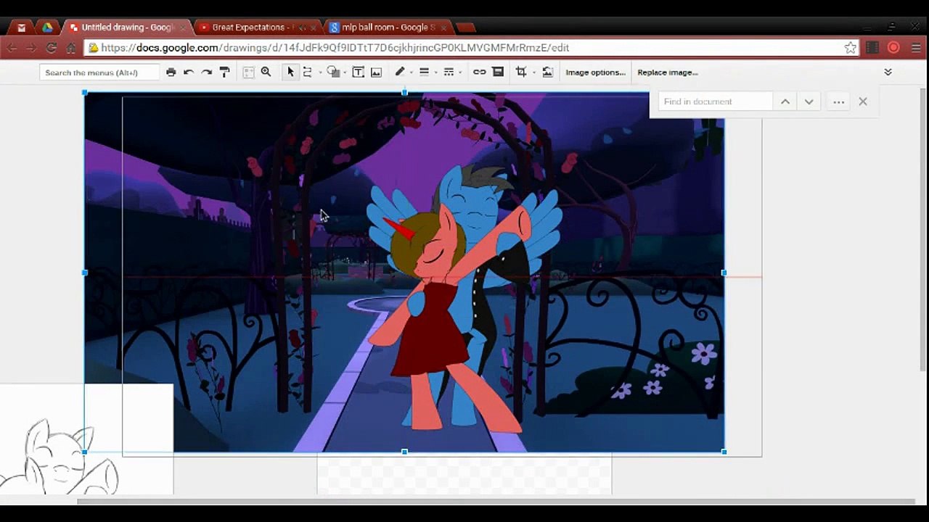
Task: Open the Shape tool
Action: click(x=333, y=72)
